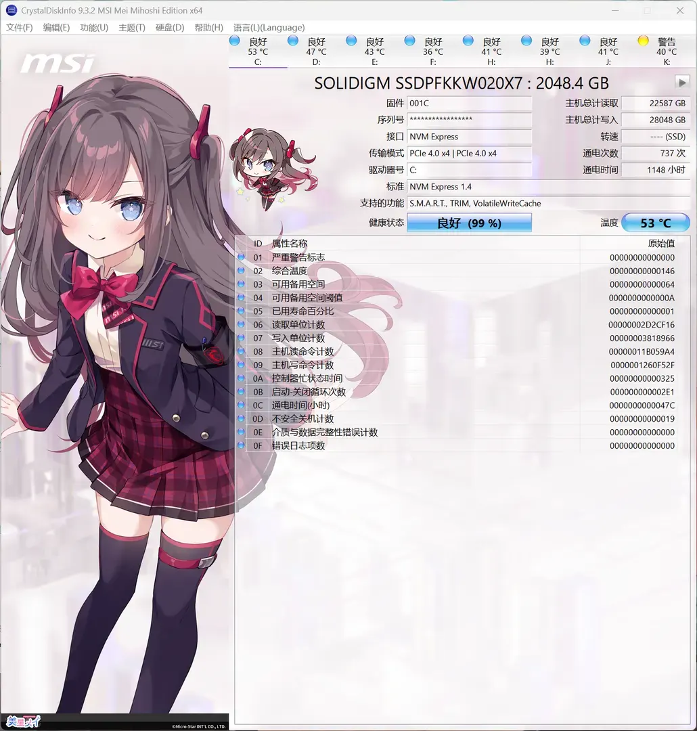Click the 美星メイ logo at bottom left
Screen dimensions: 697x731
pyautogui.click(x=23, y=722)
